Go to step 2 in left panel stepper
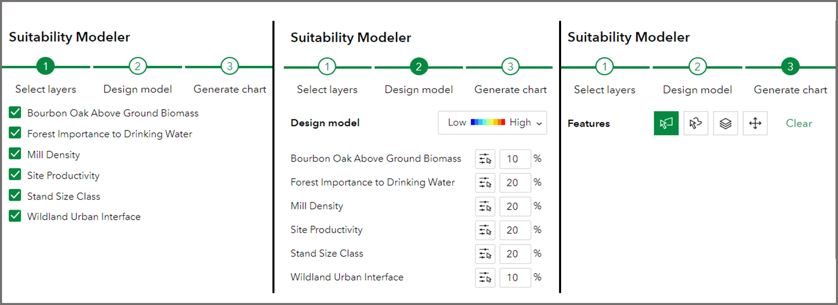838x305 pixels. [x=138, y=66]
